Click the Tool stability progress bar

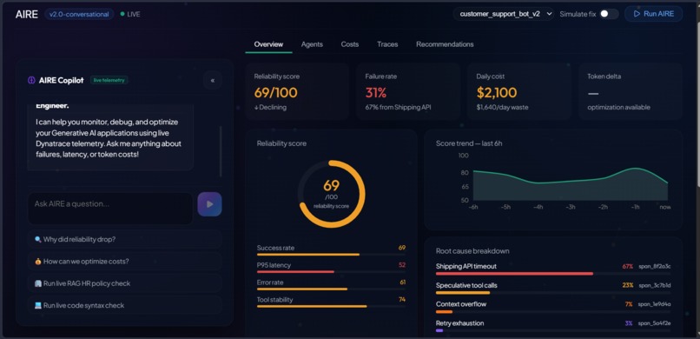coord(331,306)
